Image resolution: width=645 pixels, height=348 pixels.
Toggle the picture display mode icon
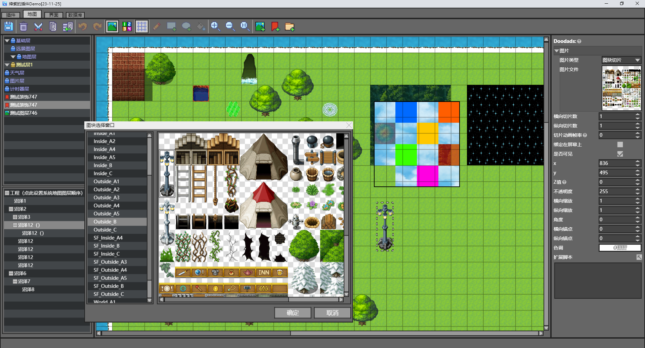pos(112,26)
